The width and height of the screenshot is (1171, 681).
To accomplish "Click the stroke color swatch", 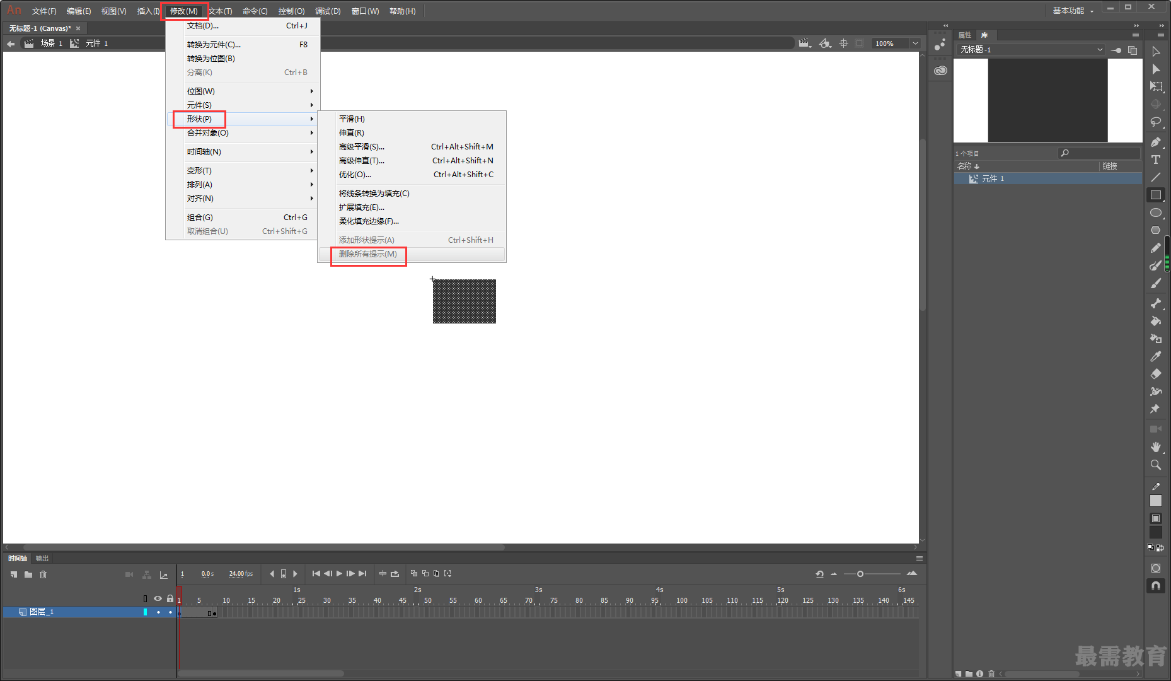I will pos(1156,501).
